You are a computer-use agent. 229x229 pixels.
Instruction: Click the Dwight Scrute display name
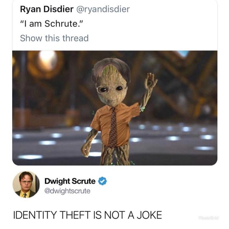tap(70, 181)
